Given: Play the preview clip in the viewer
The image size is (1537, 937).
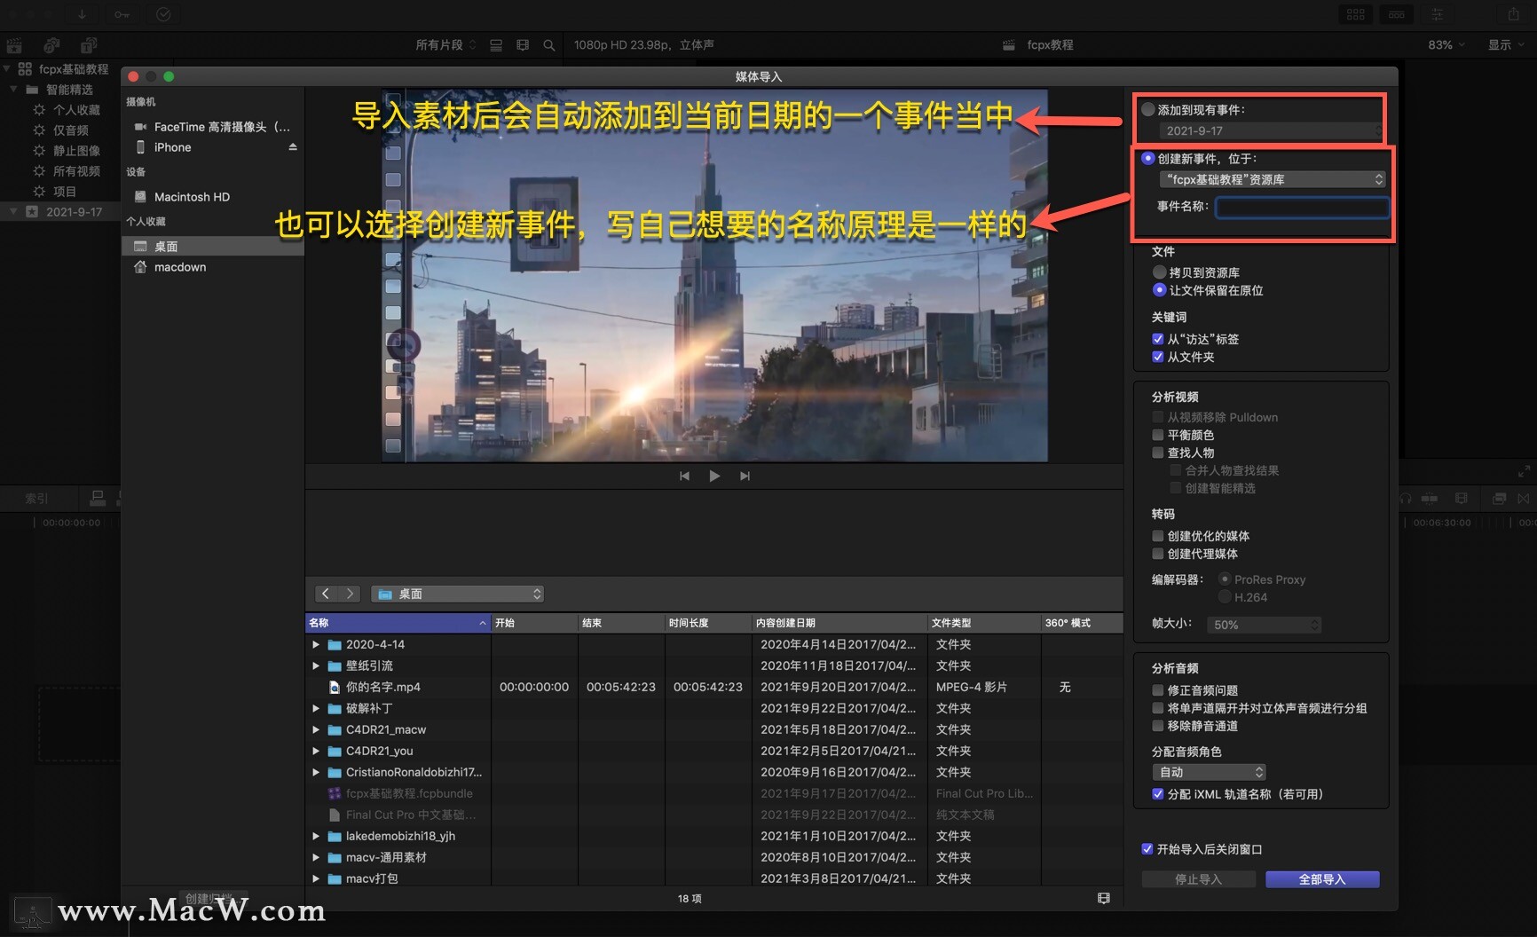Looking at the screenshot, I should click(x=714, y=476).
